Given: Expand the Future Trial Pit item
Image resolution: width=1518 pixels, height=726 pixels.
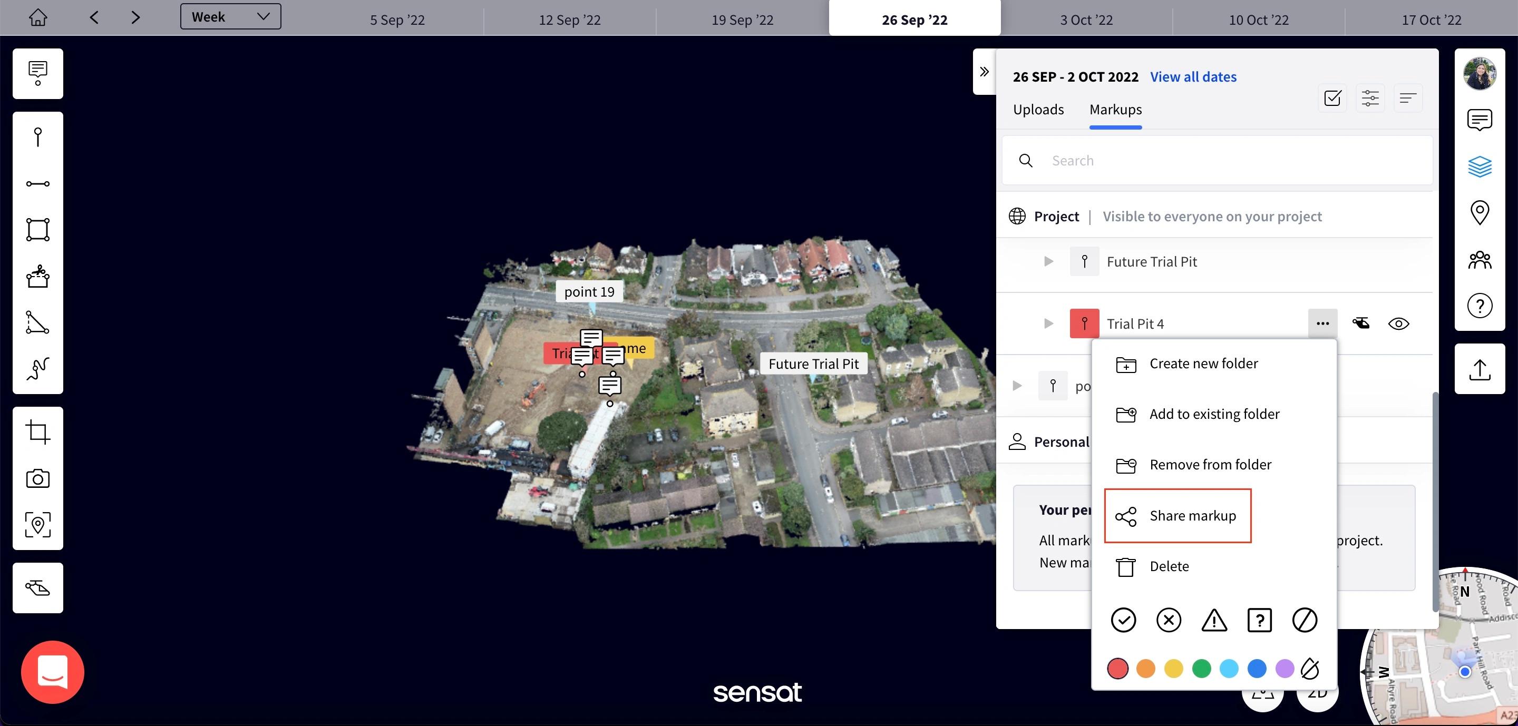Looking at the screenshot, I should click(x=1048, y=261).
